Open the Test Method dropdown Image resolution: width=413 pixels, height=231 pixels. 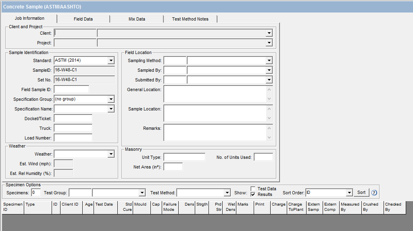click(x=227, y=193)
